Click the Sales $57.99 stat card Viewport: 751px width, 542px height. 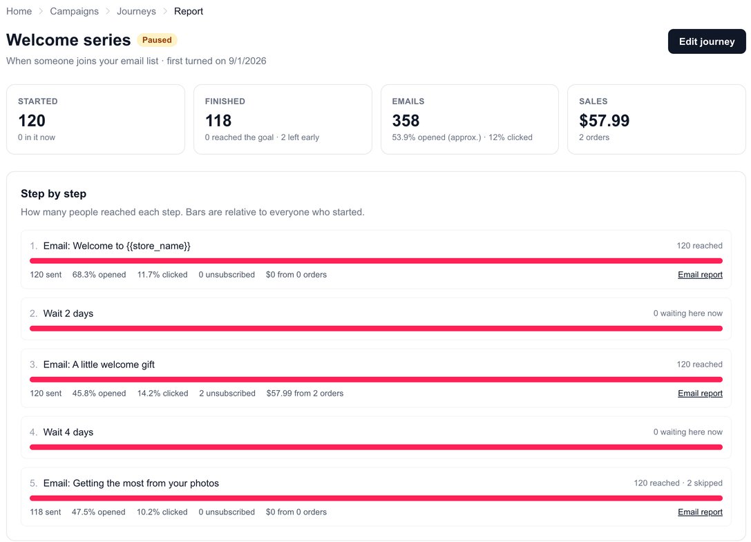point(656,119)
